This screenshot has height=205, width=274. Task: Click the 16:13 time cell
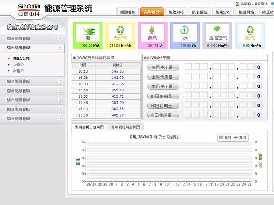pyautogui.click(x=83, y=71)
